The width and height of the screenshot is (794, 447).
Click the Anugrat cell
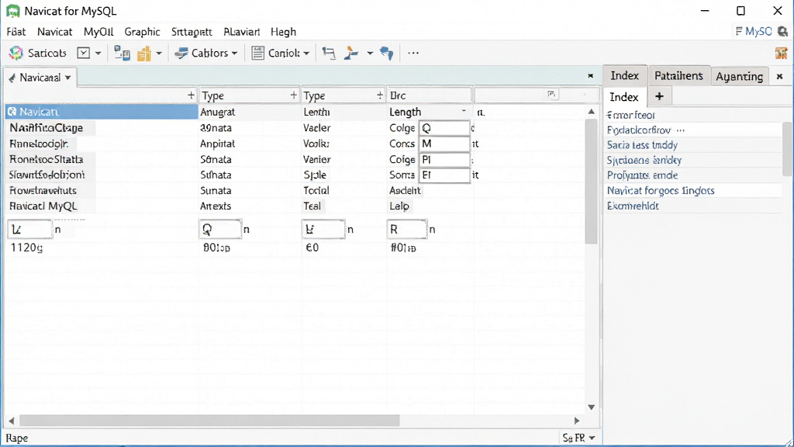(x=218, y=112)
